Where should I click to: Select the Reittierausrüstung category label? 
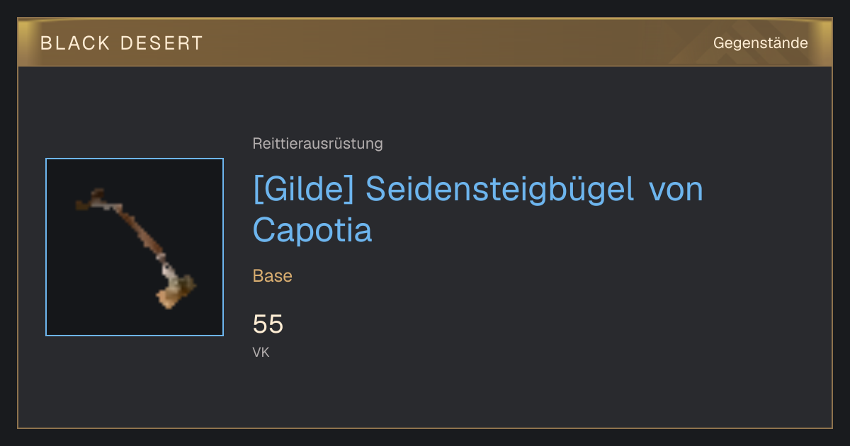point(317,144)
